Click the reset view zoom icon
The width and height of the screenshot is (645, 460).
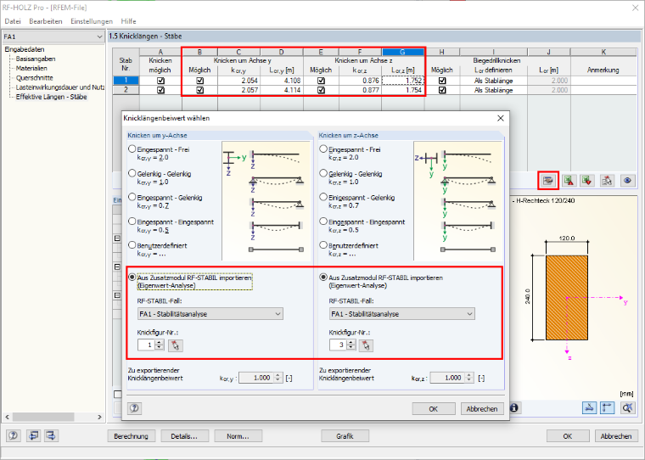coord(627,407)
